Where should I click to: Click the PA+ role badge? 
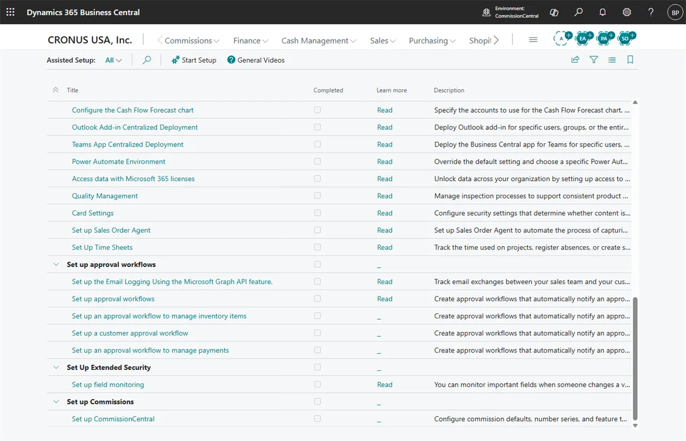point(606,38)
